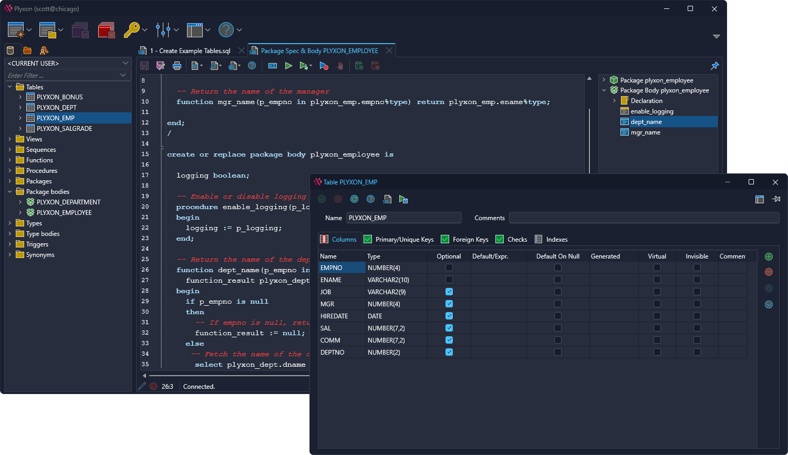This screenshot has width=788, height=455.
Task: Click the close all windows red icon
Action: click(x=106, y=30)
